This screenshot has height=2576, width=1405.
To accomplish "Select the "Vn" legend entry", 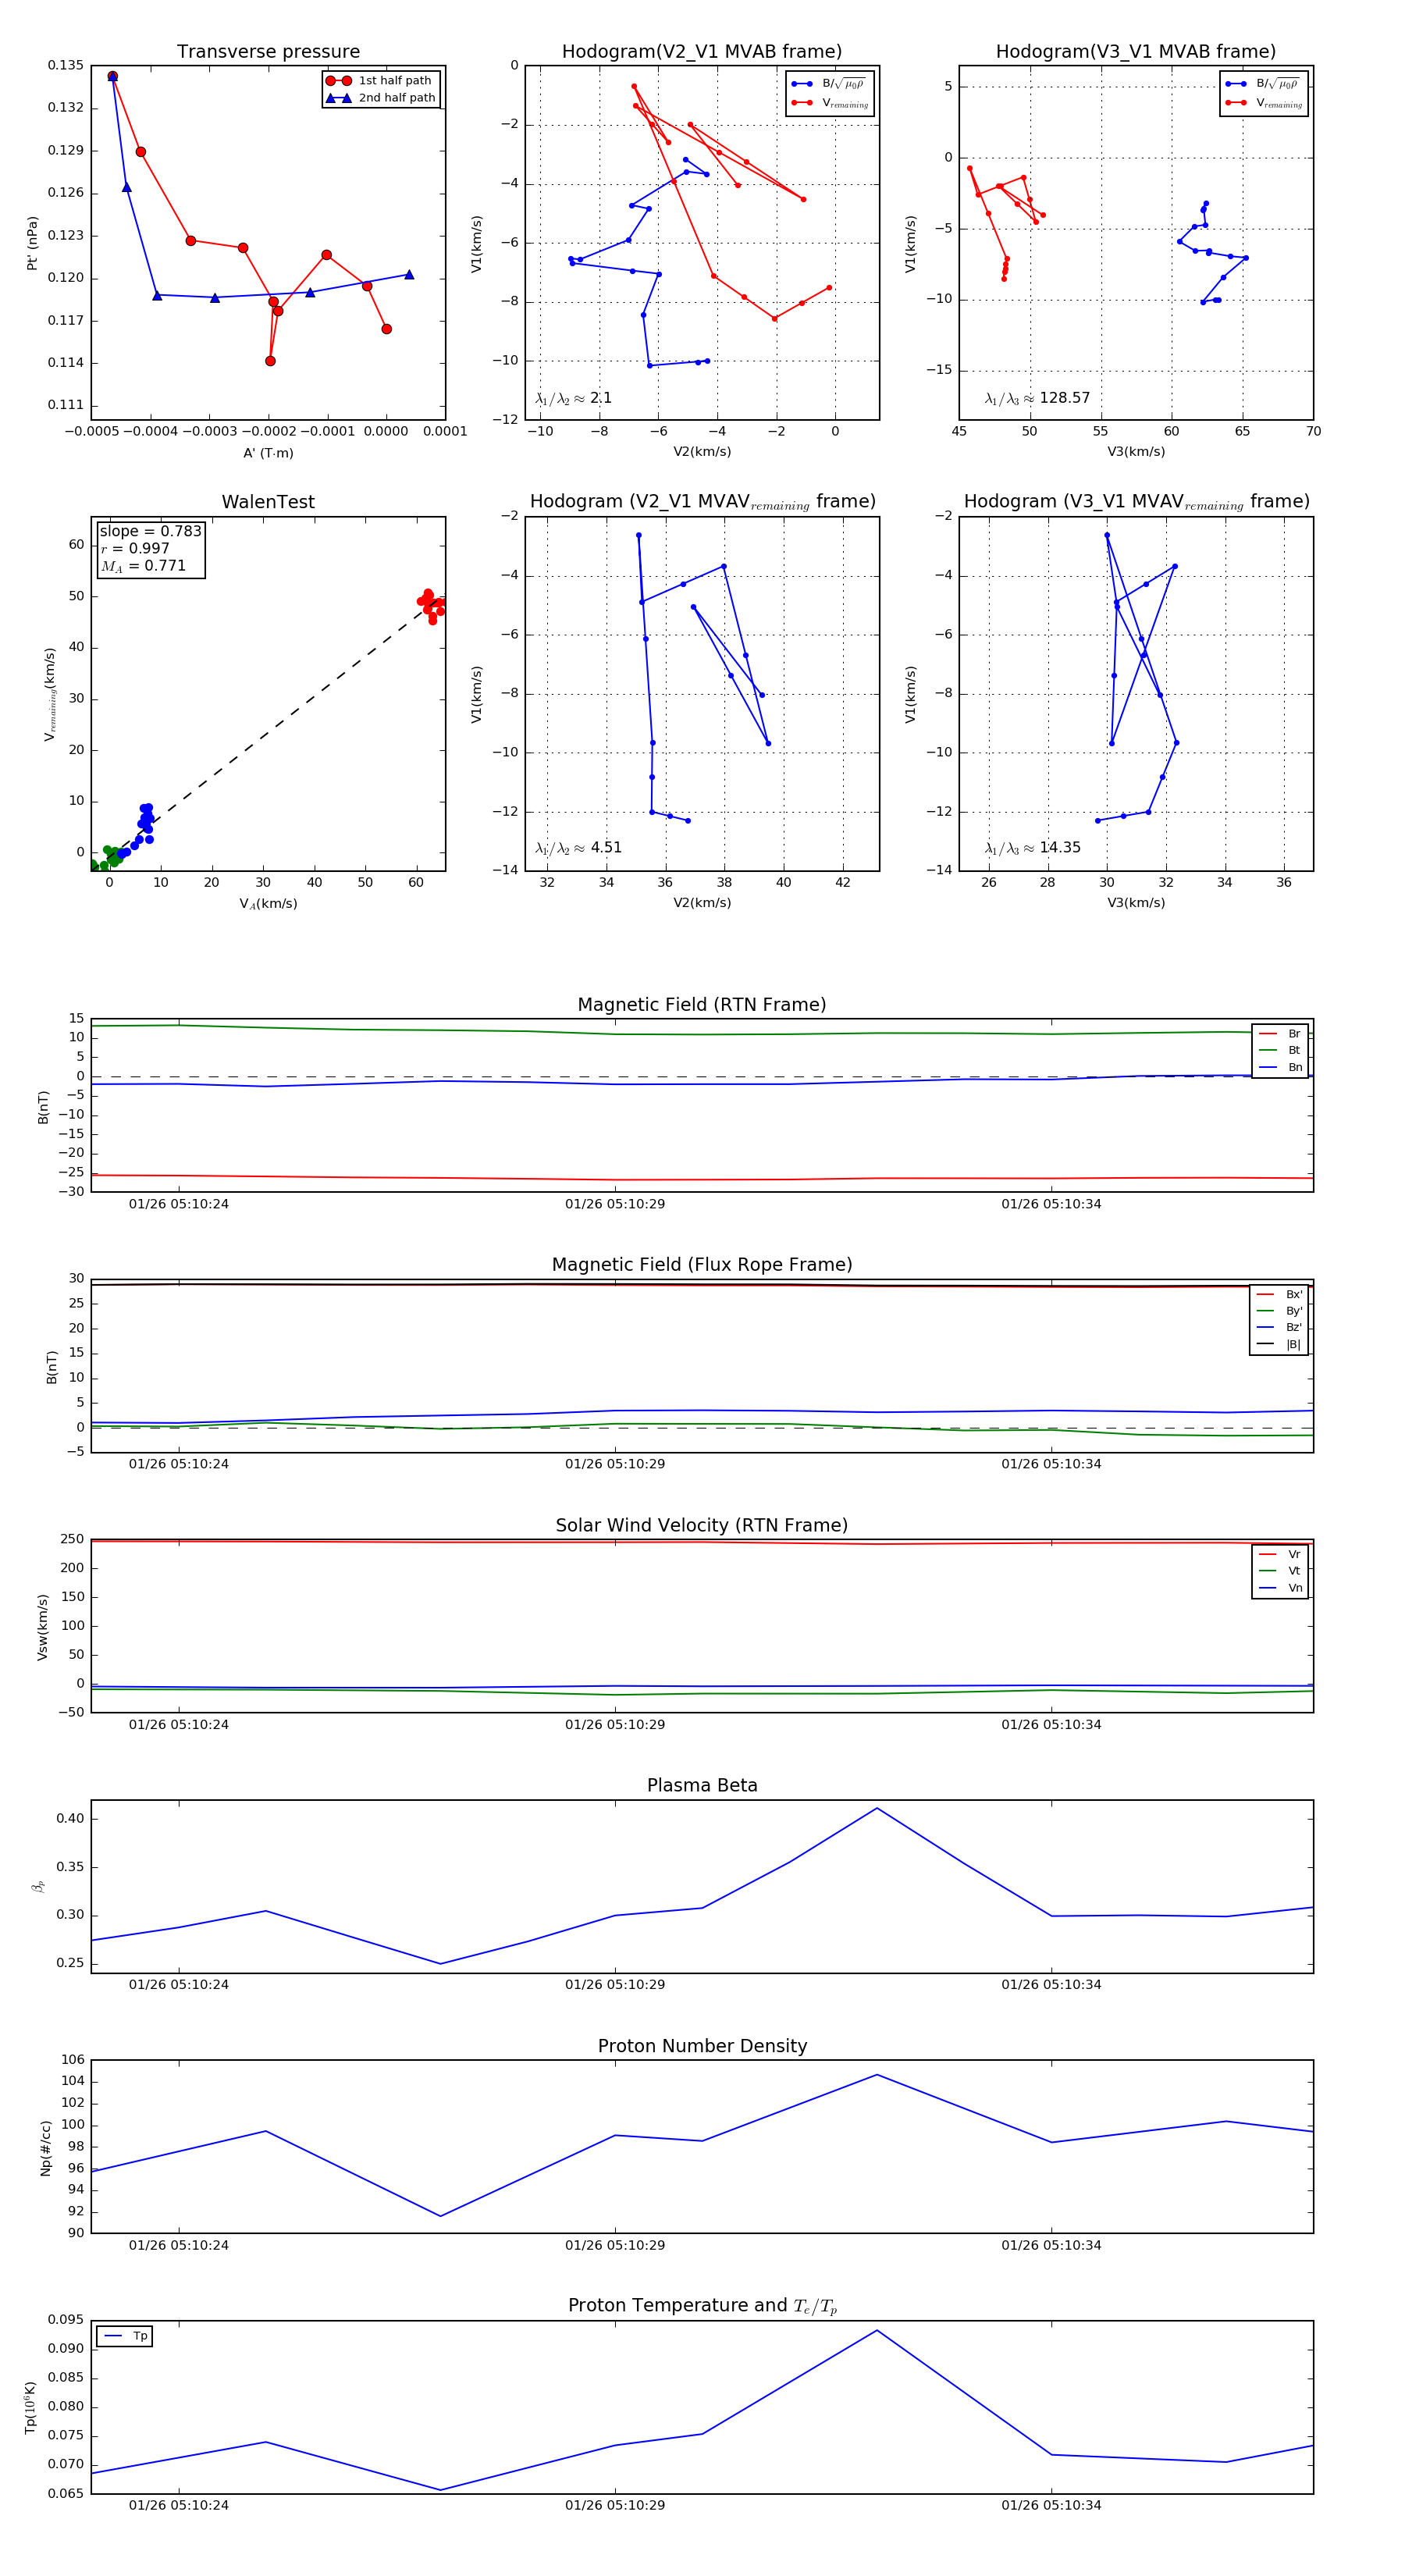I will [x=1280, y=1588].
